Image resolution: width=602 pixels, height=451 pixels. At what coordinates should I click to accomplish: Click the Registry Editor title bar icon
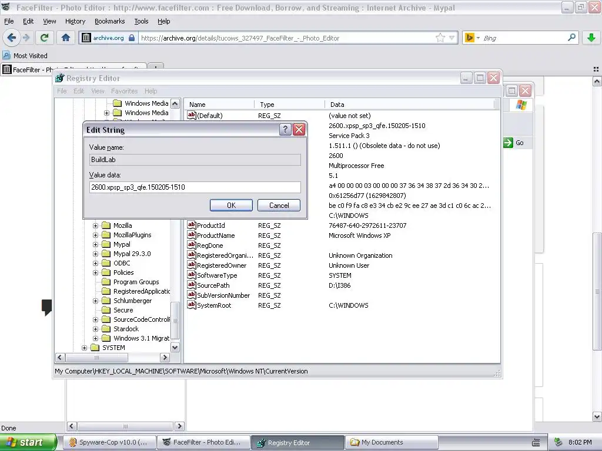tap(60, 78)
